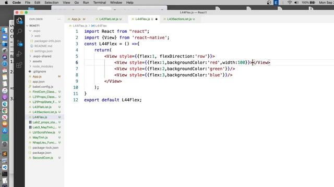Click the battery status icon
Screen dimensions: 334x187
[x=313, y=3]
